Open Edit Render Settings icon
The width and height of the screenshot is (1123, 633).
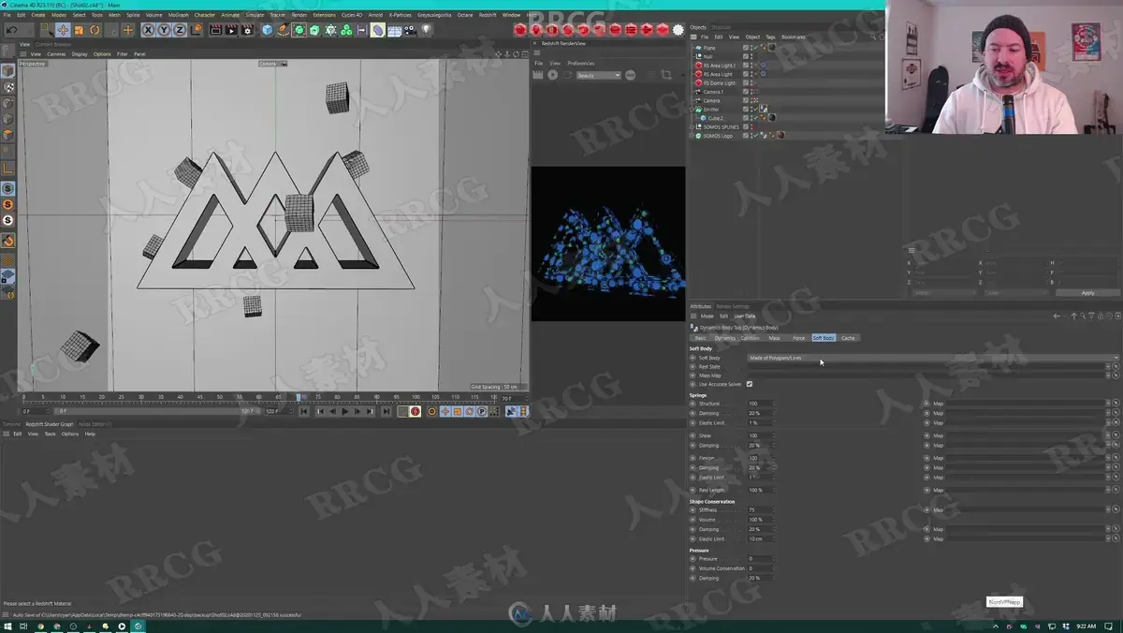coord(247,30)
